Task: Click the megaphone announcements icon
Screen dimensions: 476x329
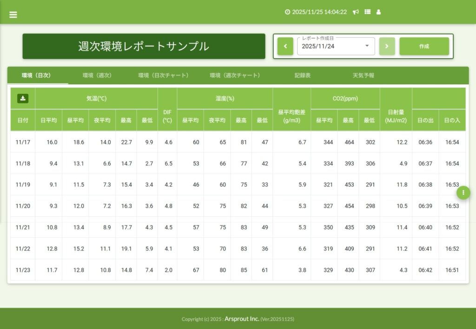Action: pyautogui.click(x=356, y=12)
